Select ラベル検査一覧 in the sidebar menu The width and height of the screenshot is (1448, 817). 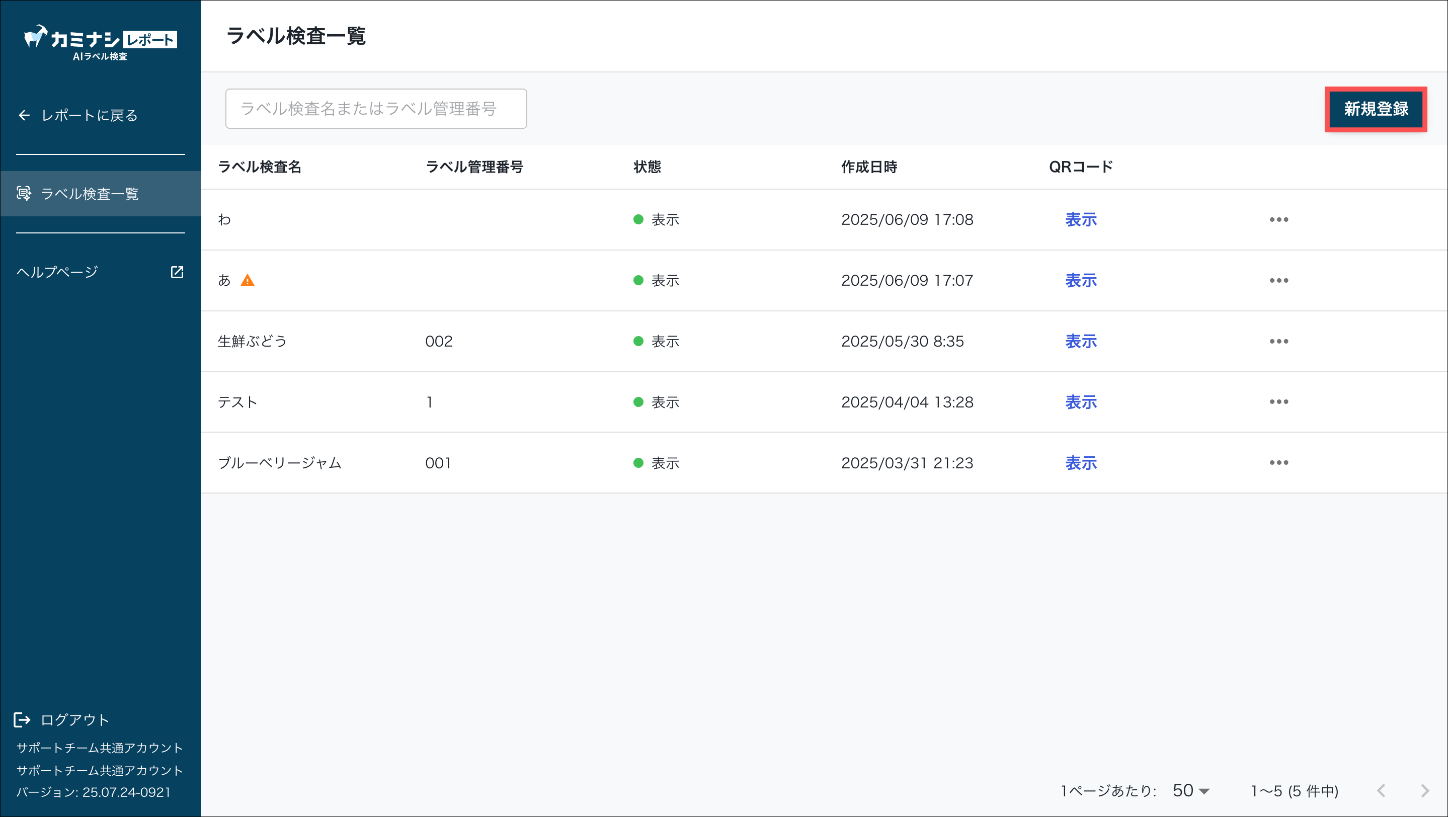click(x=90, y=193)
